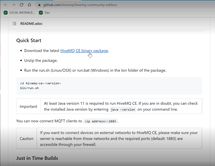The width and height of the screenshot is (215, 166).
Task: Click the '<ip address>:1883' inline code
Action: click(100, 121)
